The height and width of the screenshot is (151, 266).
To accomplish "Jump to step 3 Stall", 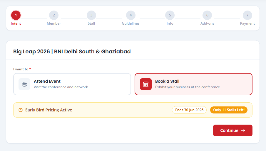I will pyautogui.click(x=91, y=15).
